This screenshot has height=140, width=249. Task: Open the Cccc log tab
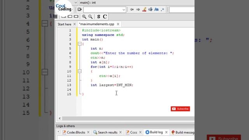132,132
